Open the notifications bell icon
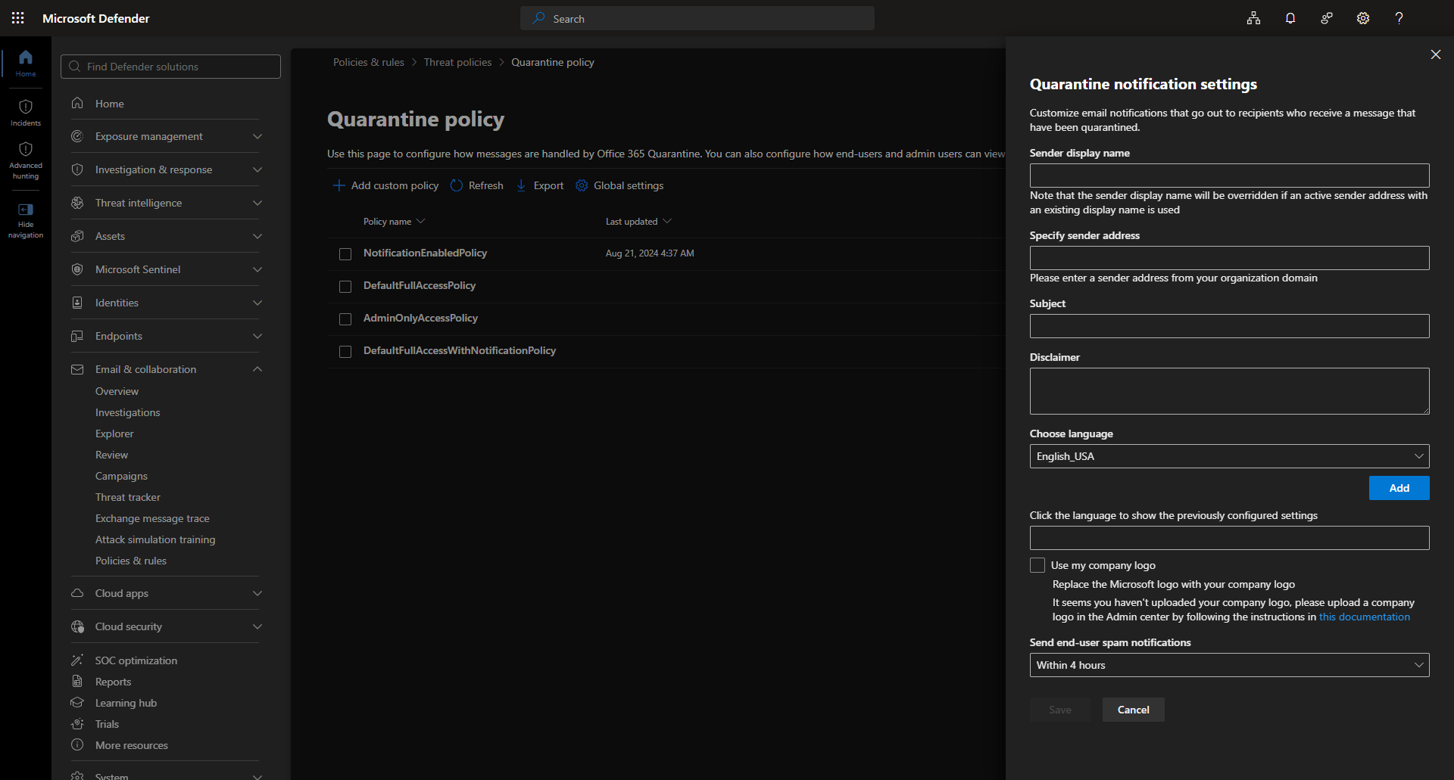 coord(1290,18)
